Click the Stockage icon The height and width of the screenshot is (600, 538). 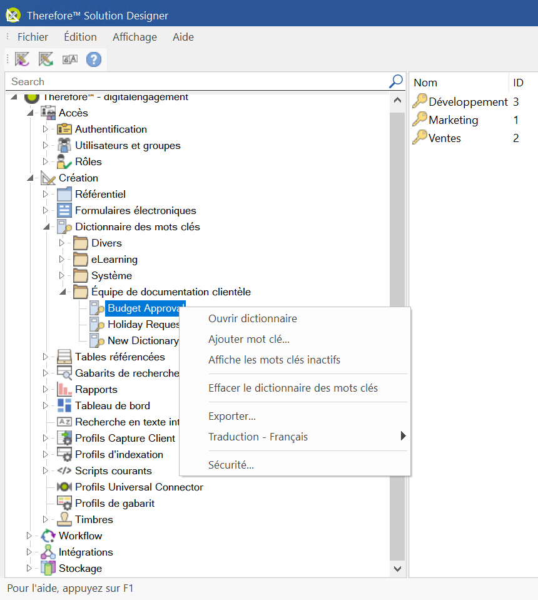[x=48, y=568]
